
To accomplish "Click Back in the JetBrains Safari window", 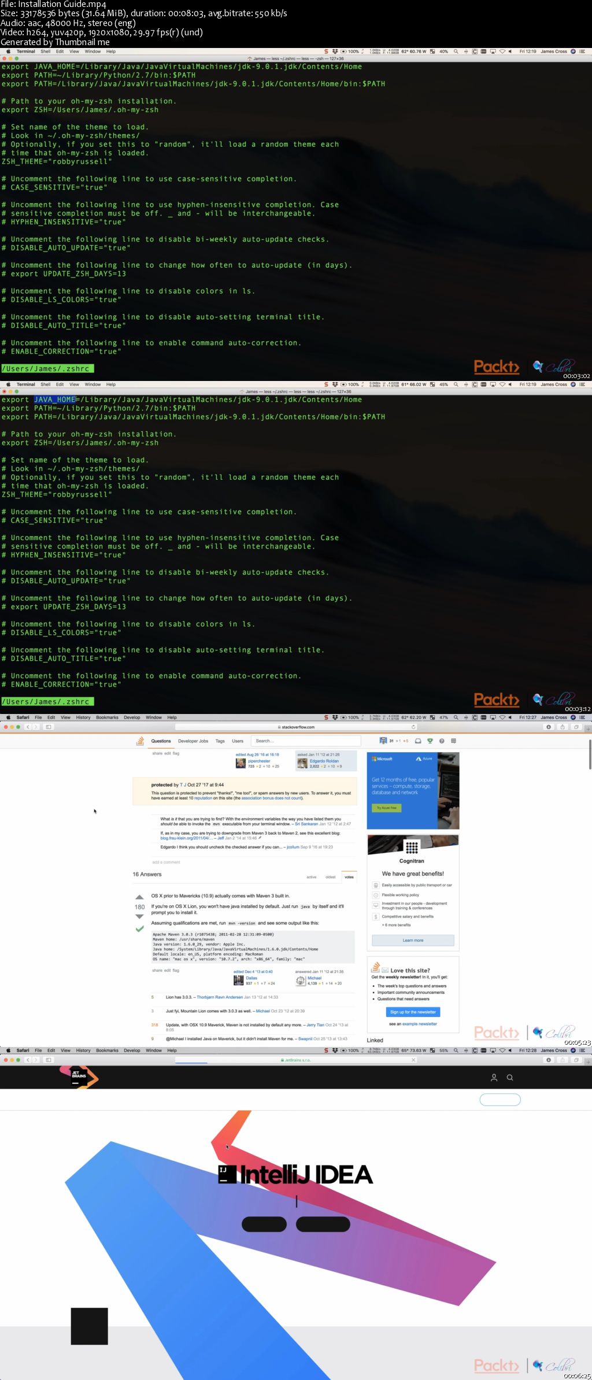I will (x=27, y=1060).
